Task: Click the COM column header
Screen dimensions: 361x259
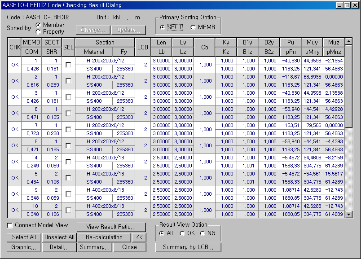Action: click(31, 52)
